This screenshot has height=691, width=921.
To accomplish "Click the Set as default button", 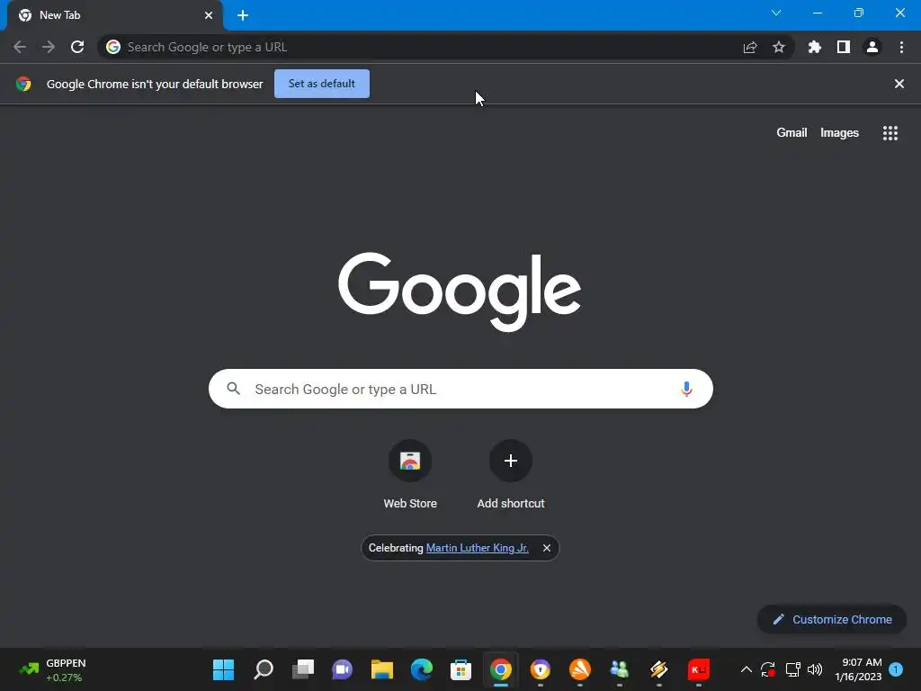I will pyautogui.click(x=322, y=84).
